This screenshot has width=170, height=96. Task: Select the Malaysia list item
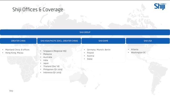[x=47, y=54]
